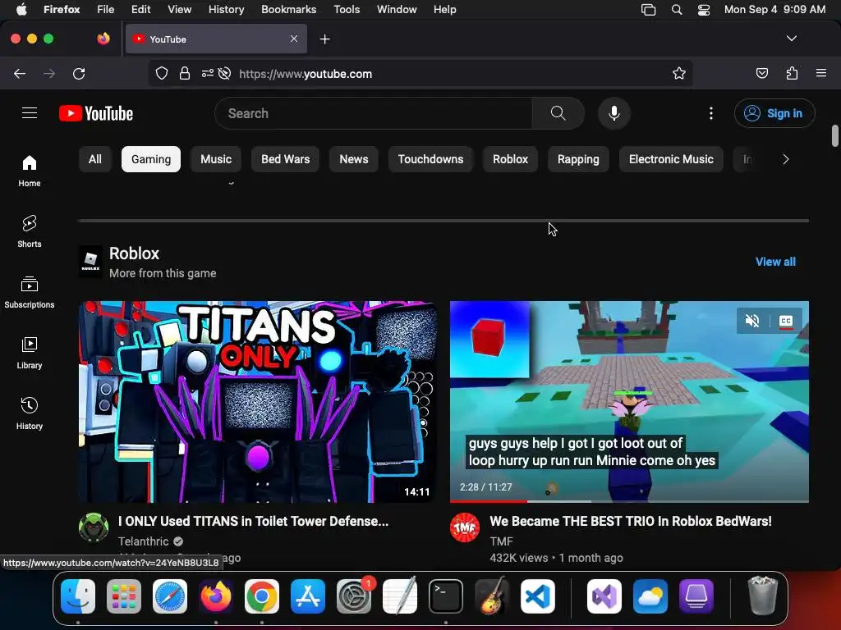
Task: Select the News chip
Action: [x=353, y=159]
